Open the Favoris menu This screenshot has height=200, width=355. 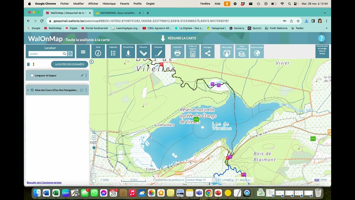(x=125, y=4)
